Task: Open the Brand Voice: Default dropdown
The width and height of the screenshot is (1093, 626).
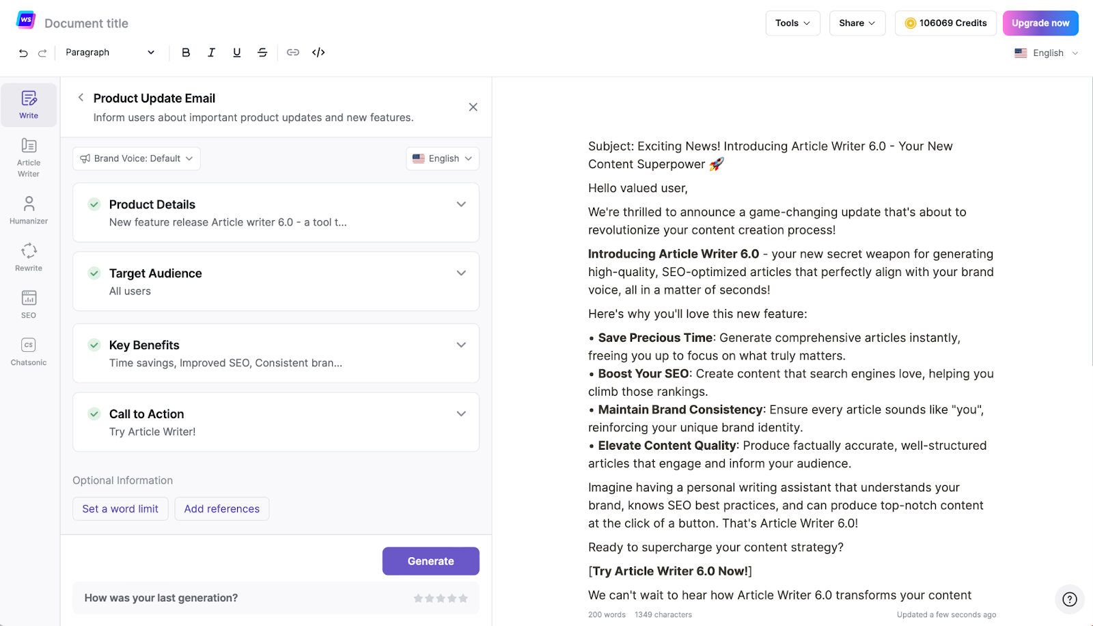Action: [137, 159]
